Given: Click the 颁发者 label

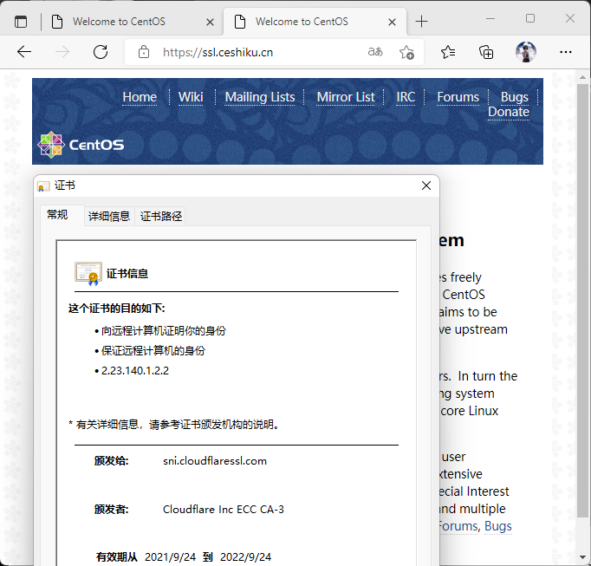Looking at the screenshot, I should click(111, 510).
